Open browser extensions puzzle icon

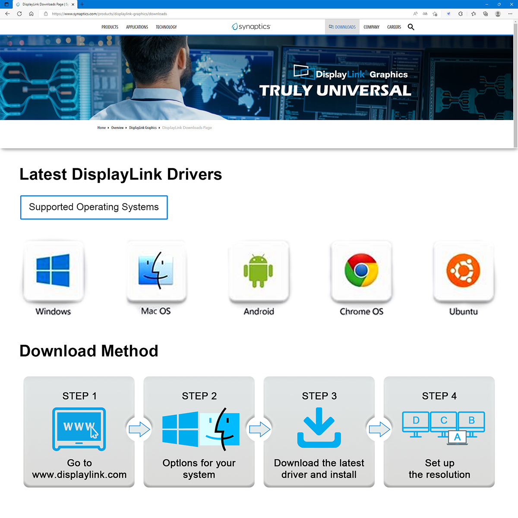(461, 14)
